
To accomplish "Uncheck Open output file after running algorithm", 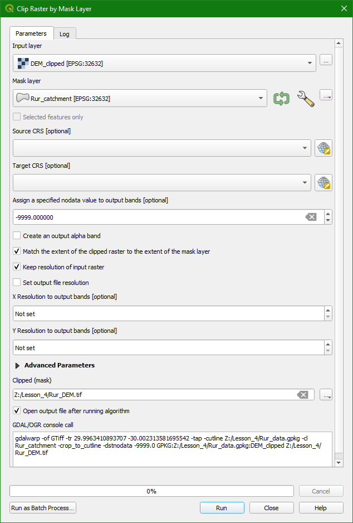I will [16, 410].
